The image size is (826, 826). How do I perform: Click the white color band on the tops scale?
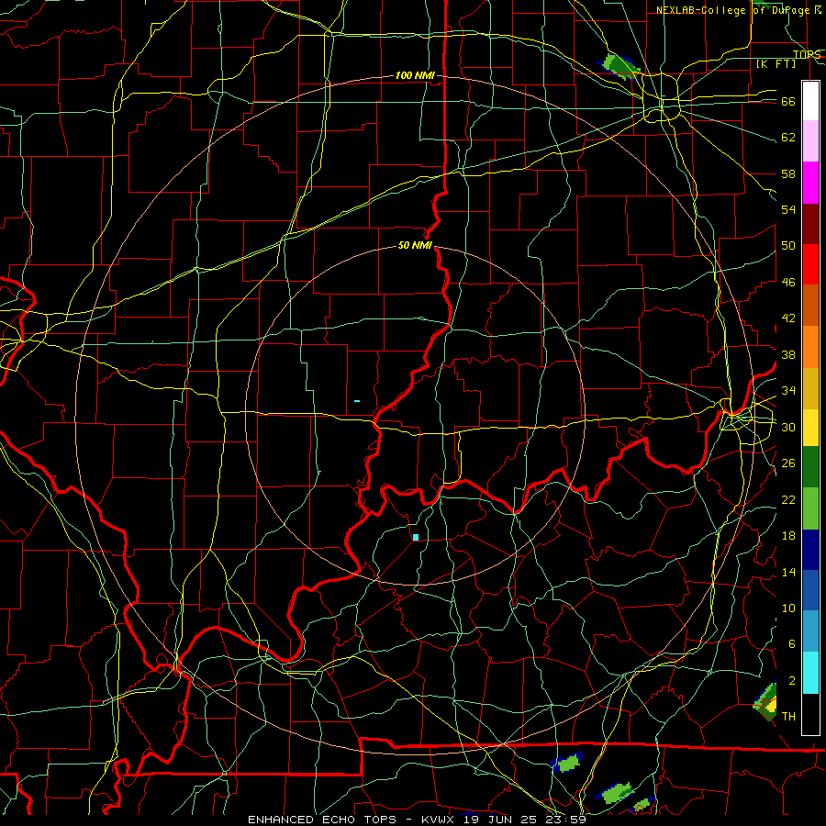click(x=810, y=101)
